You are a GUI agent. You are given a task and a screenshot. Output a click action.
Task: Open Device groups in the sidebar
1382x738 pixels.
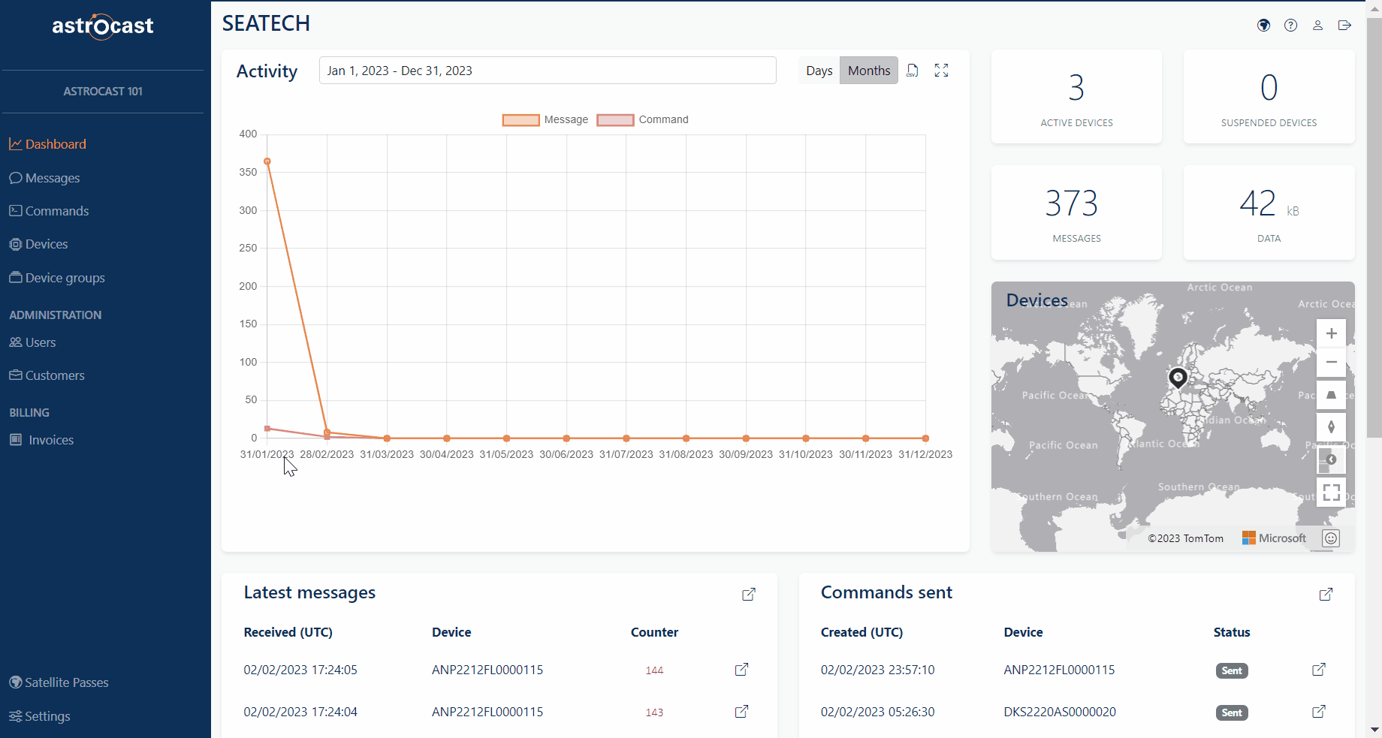[x=65, y=278]
